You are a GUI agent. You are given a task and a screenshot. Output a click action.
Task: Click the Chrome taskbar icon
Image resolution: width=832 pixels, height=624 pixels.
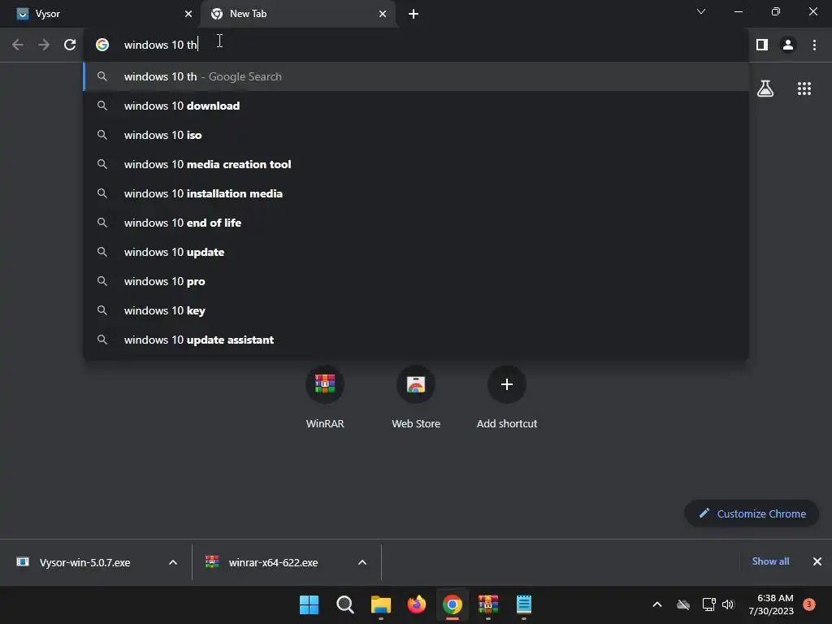click(x=452, y=604)
